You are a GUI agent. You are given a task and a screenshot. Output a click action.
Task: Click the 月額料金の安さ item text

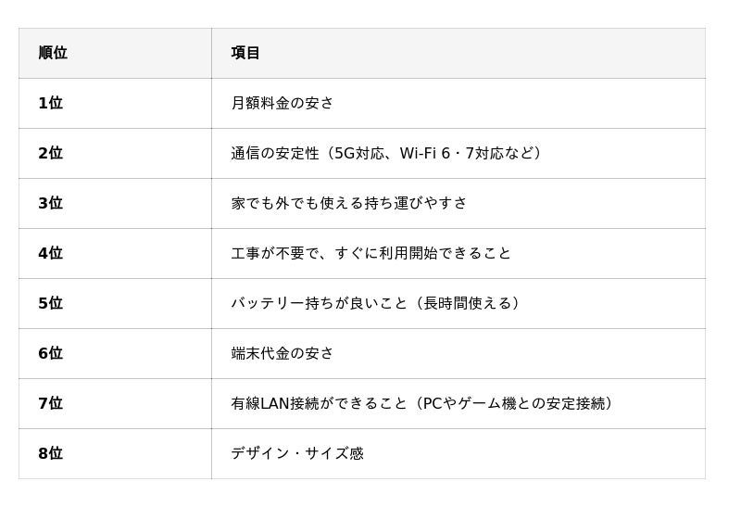pyautogui.click(x=283, y=103)
